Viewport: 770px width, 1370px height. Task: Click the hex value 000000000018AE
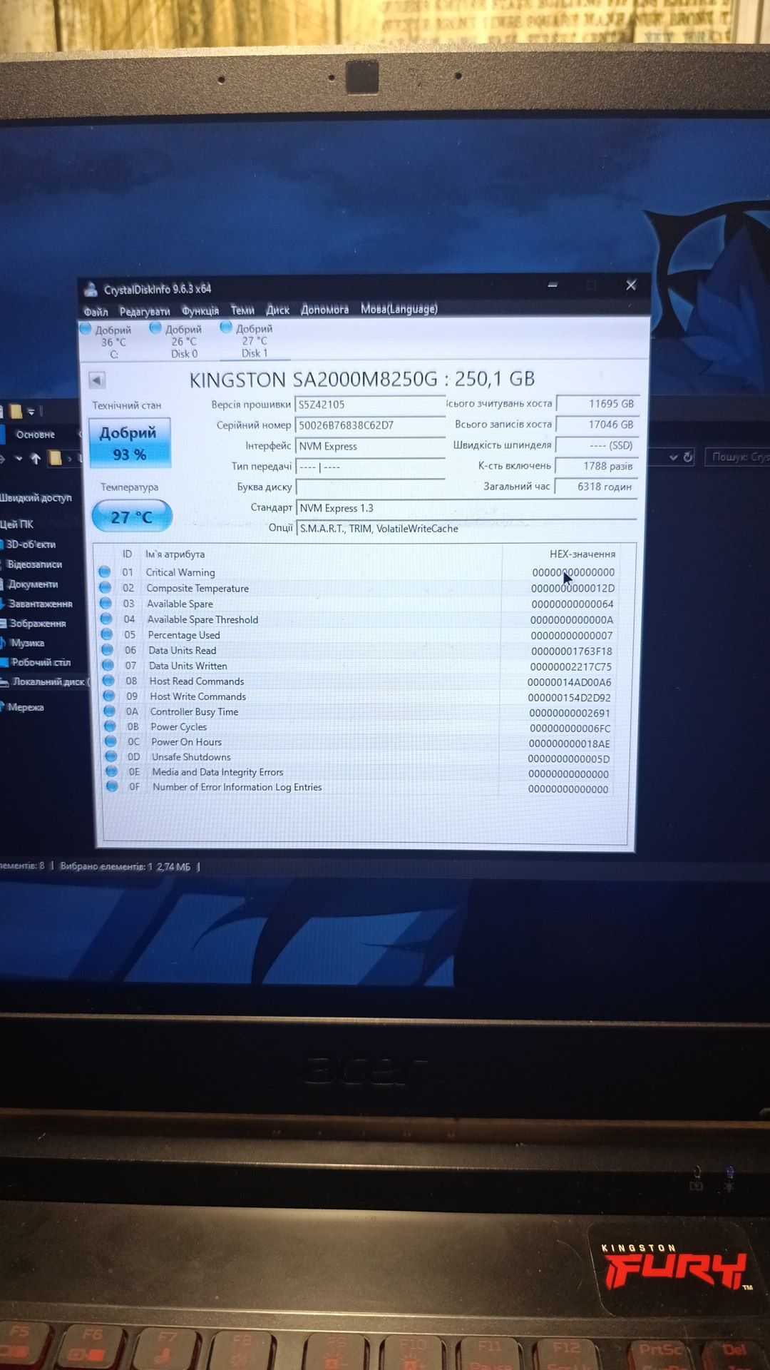[x=570, y=744]
